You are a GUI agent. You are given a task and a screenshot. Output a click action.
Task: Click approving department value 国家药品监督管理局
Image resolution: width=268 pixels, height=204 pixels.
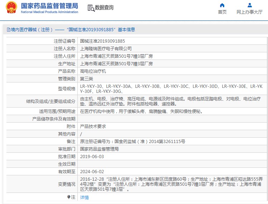coord(99,149)
